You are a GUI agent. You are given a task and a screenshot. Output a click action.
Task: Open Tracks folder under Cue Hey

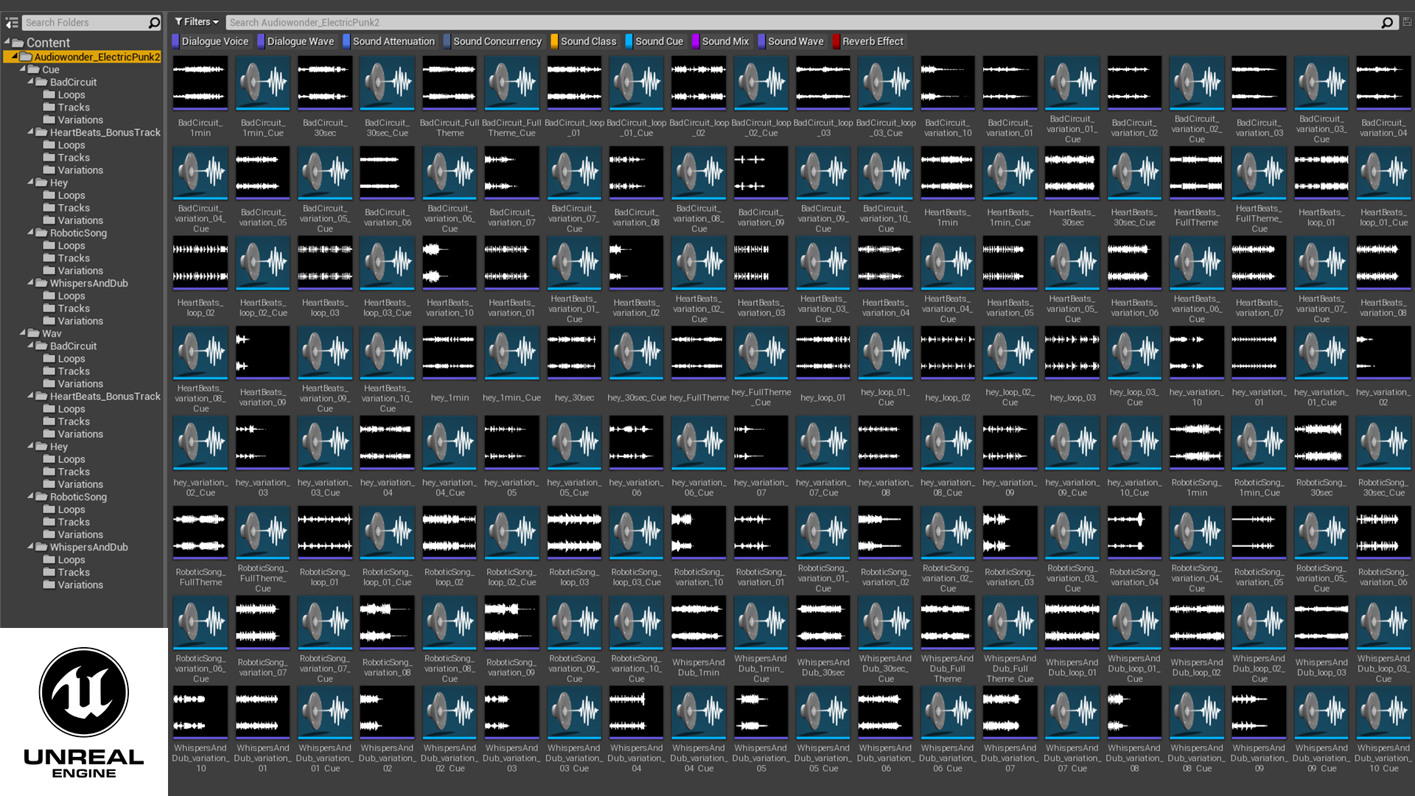point(66,208)
